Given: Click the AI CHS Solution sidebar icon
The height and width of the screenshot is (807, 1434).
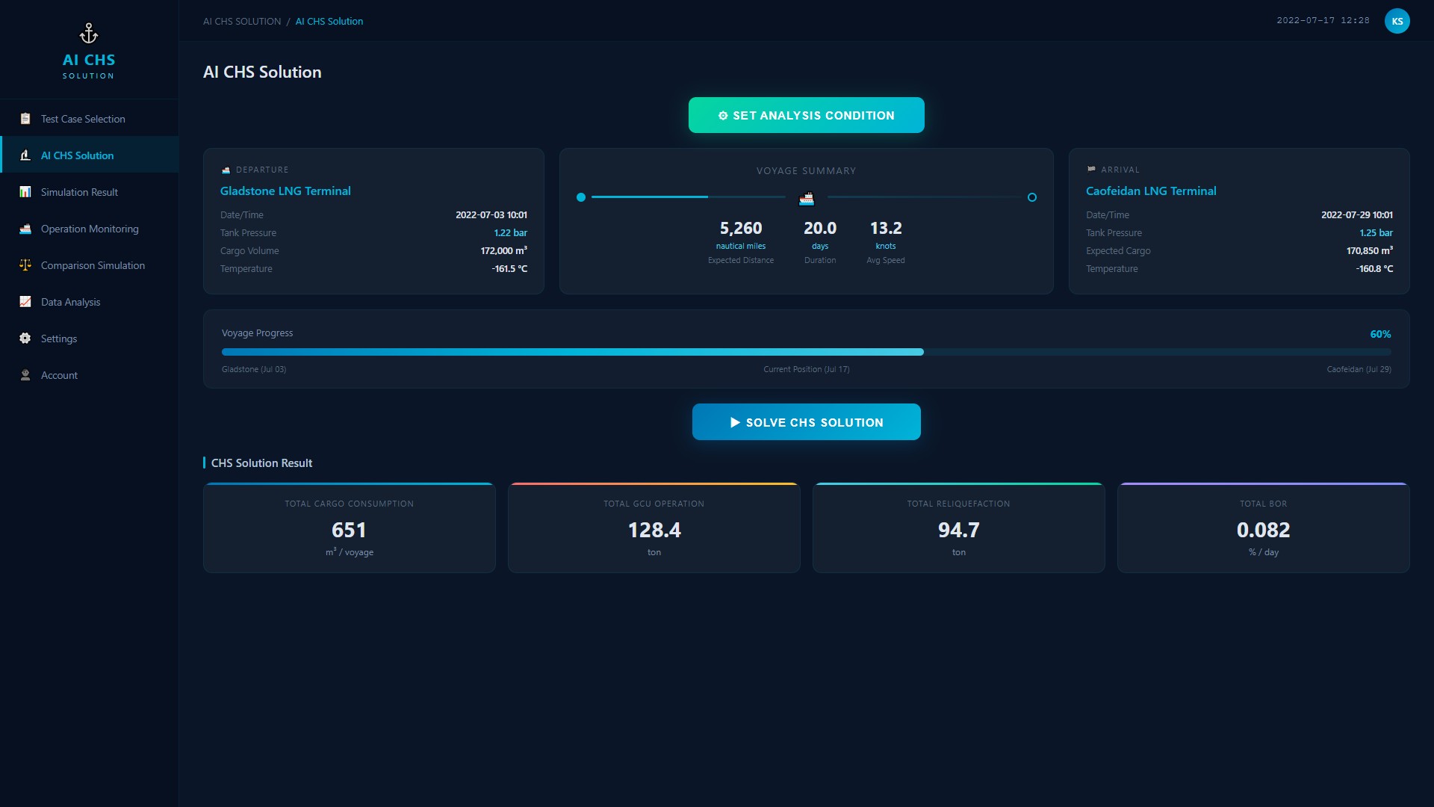Looking at the screenshot, I should (25, 155).
